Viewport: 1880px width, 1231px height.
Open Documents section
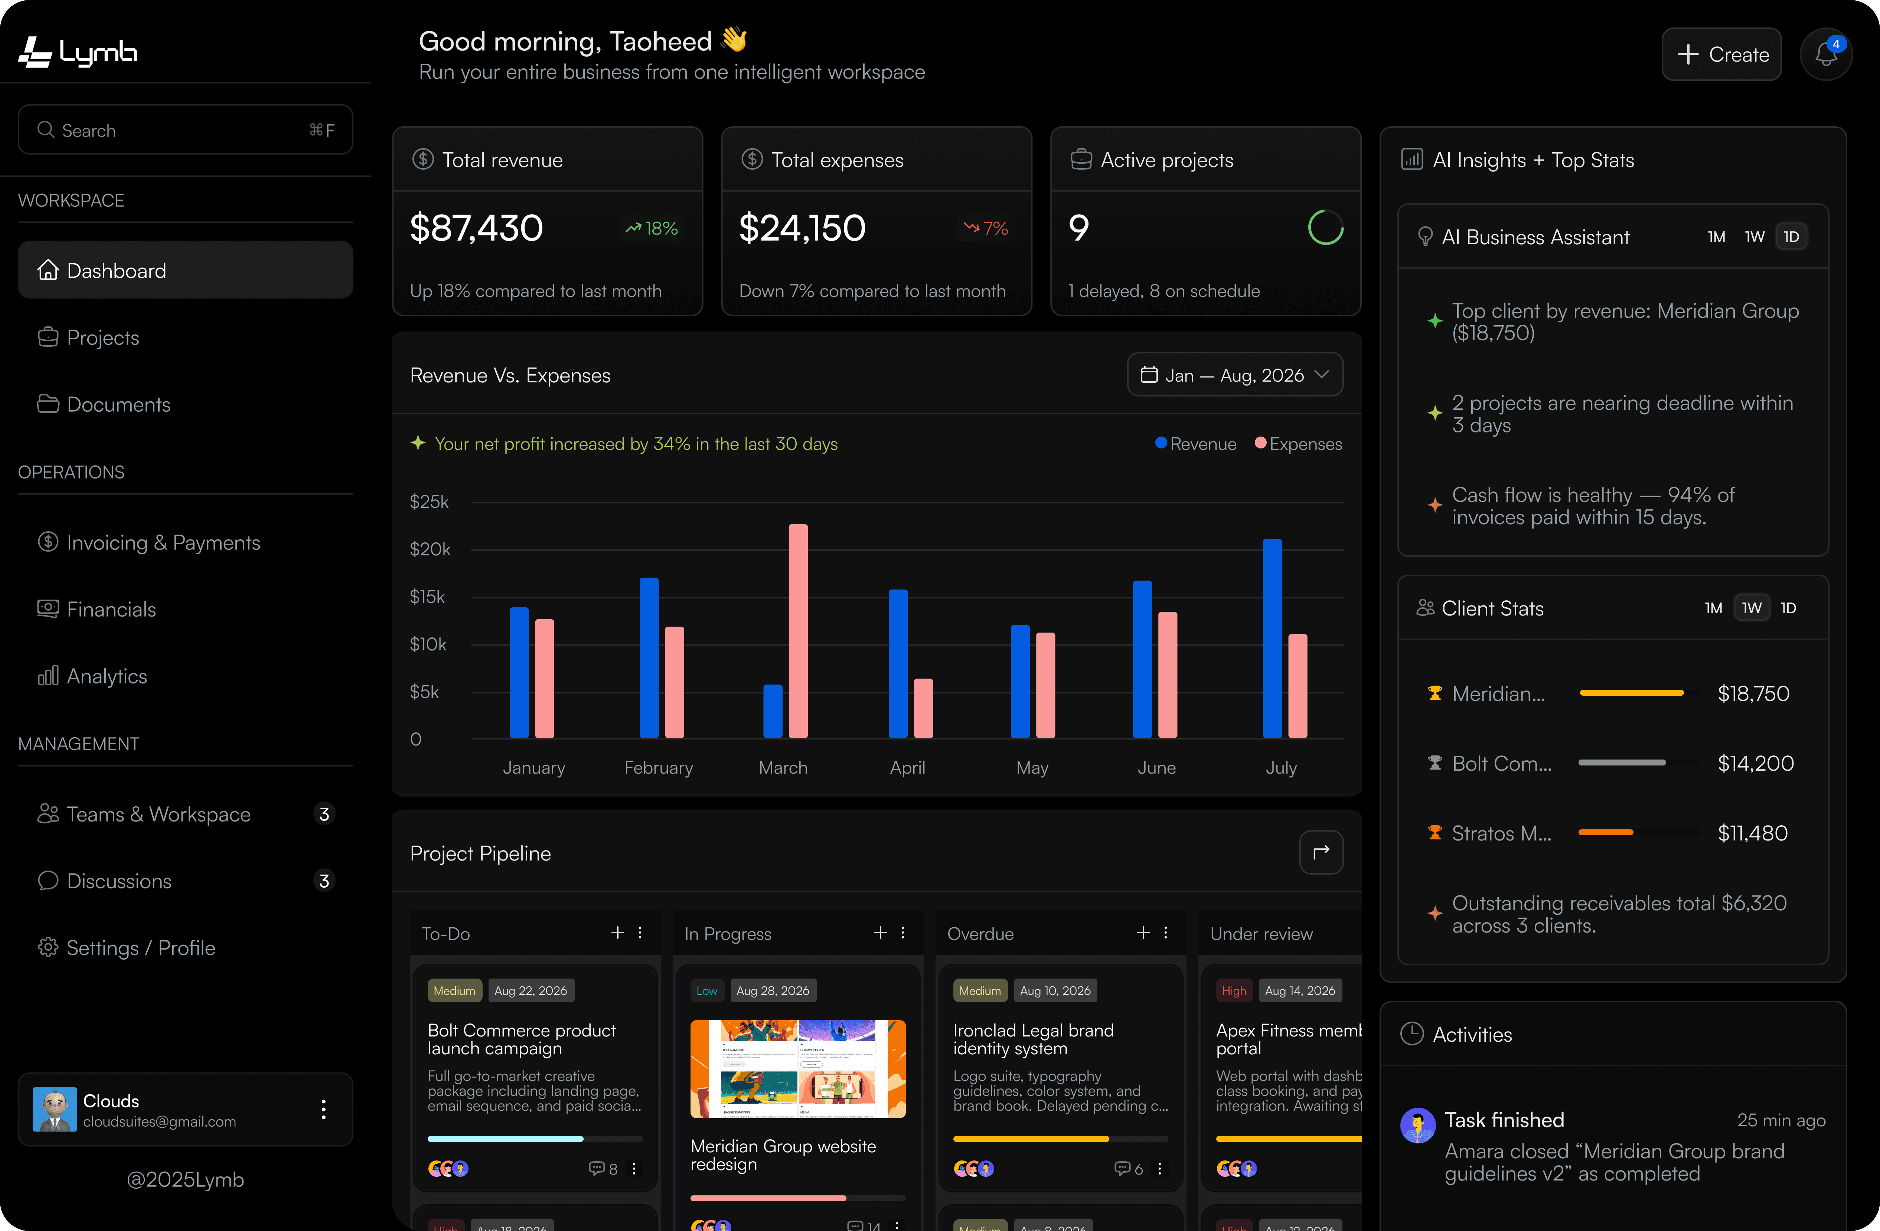click(186, 404)
